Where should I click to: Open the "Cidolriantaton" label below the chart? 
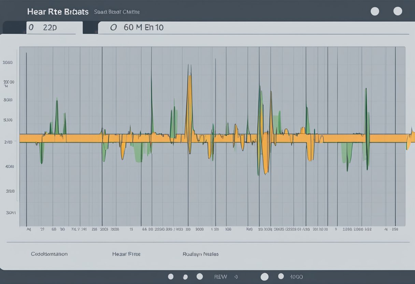pos(49,254)
